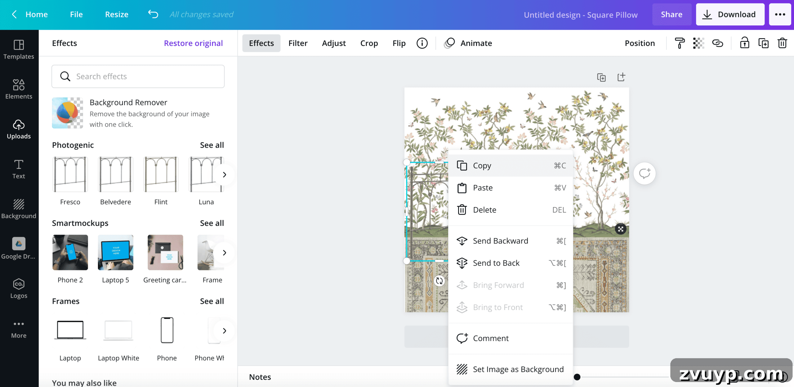Viewport: 794px width, 387px height.
Task: Select the Fresco effect thumbnail
Action: pyautogui.click(x=70, y=174)
